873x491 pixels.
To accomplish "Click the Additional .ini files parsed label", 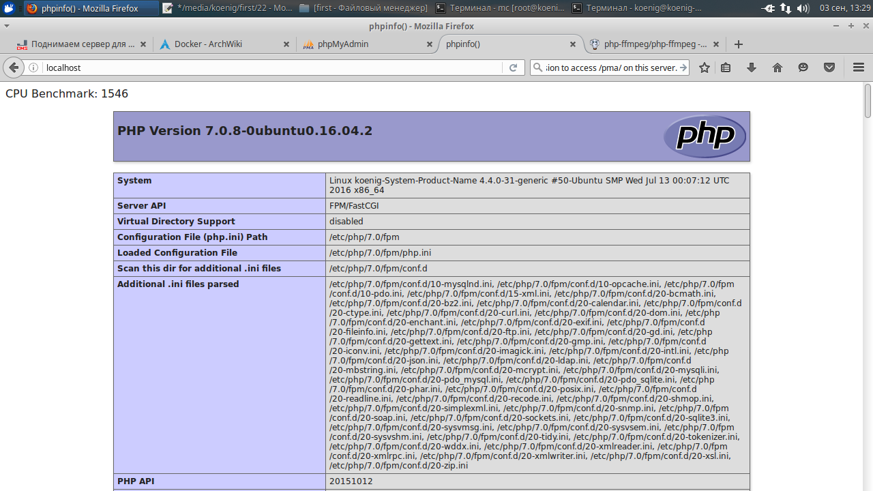I will 178,284.
